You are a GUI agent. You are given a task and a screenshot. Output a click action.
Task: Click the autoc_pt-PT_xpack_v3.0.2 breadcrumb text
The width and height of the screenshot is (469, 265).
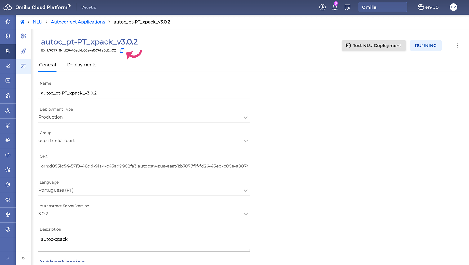pos(142,22)
